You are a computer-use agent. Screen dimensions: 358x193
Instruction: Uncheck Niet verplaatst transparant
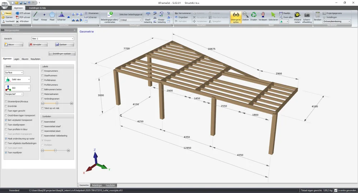[6, 120]
